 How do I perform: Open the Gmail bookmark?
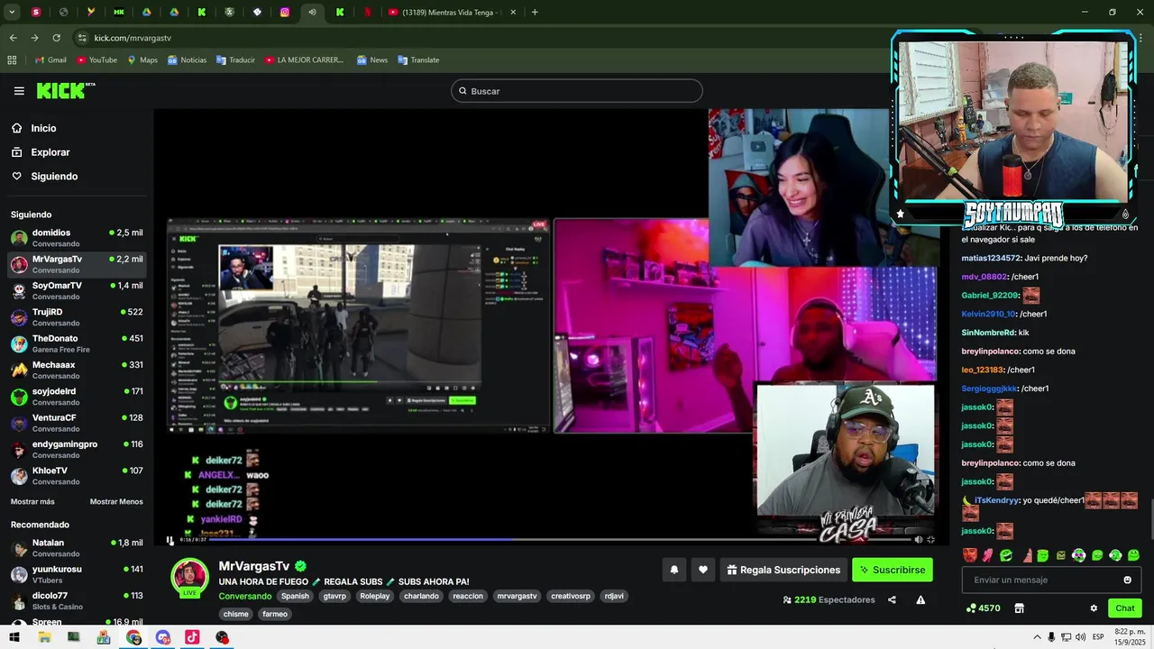pos(50,60)
